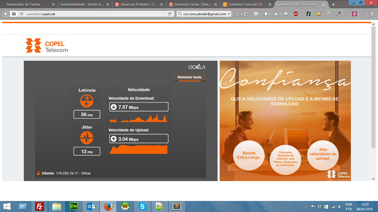Expand the S extension dropdown arrow
The height and width of the screenshot is (212, 378).
pos(362,14)
